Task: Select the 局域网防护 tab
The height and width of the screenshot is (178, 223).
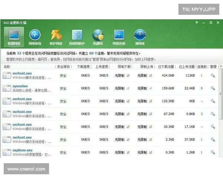Action: click(x=77, y=37)
